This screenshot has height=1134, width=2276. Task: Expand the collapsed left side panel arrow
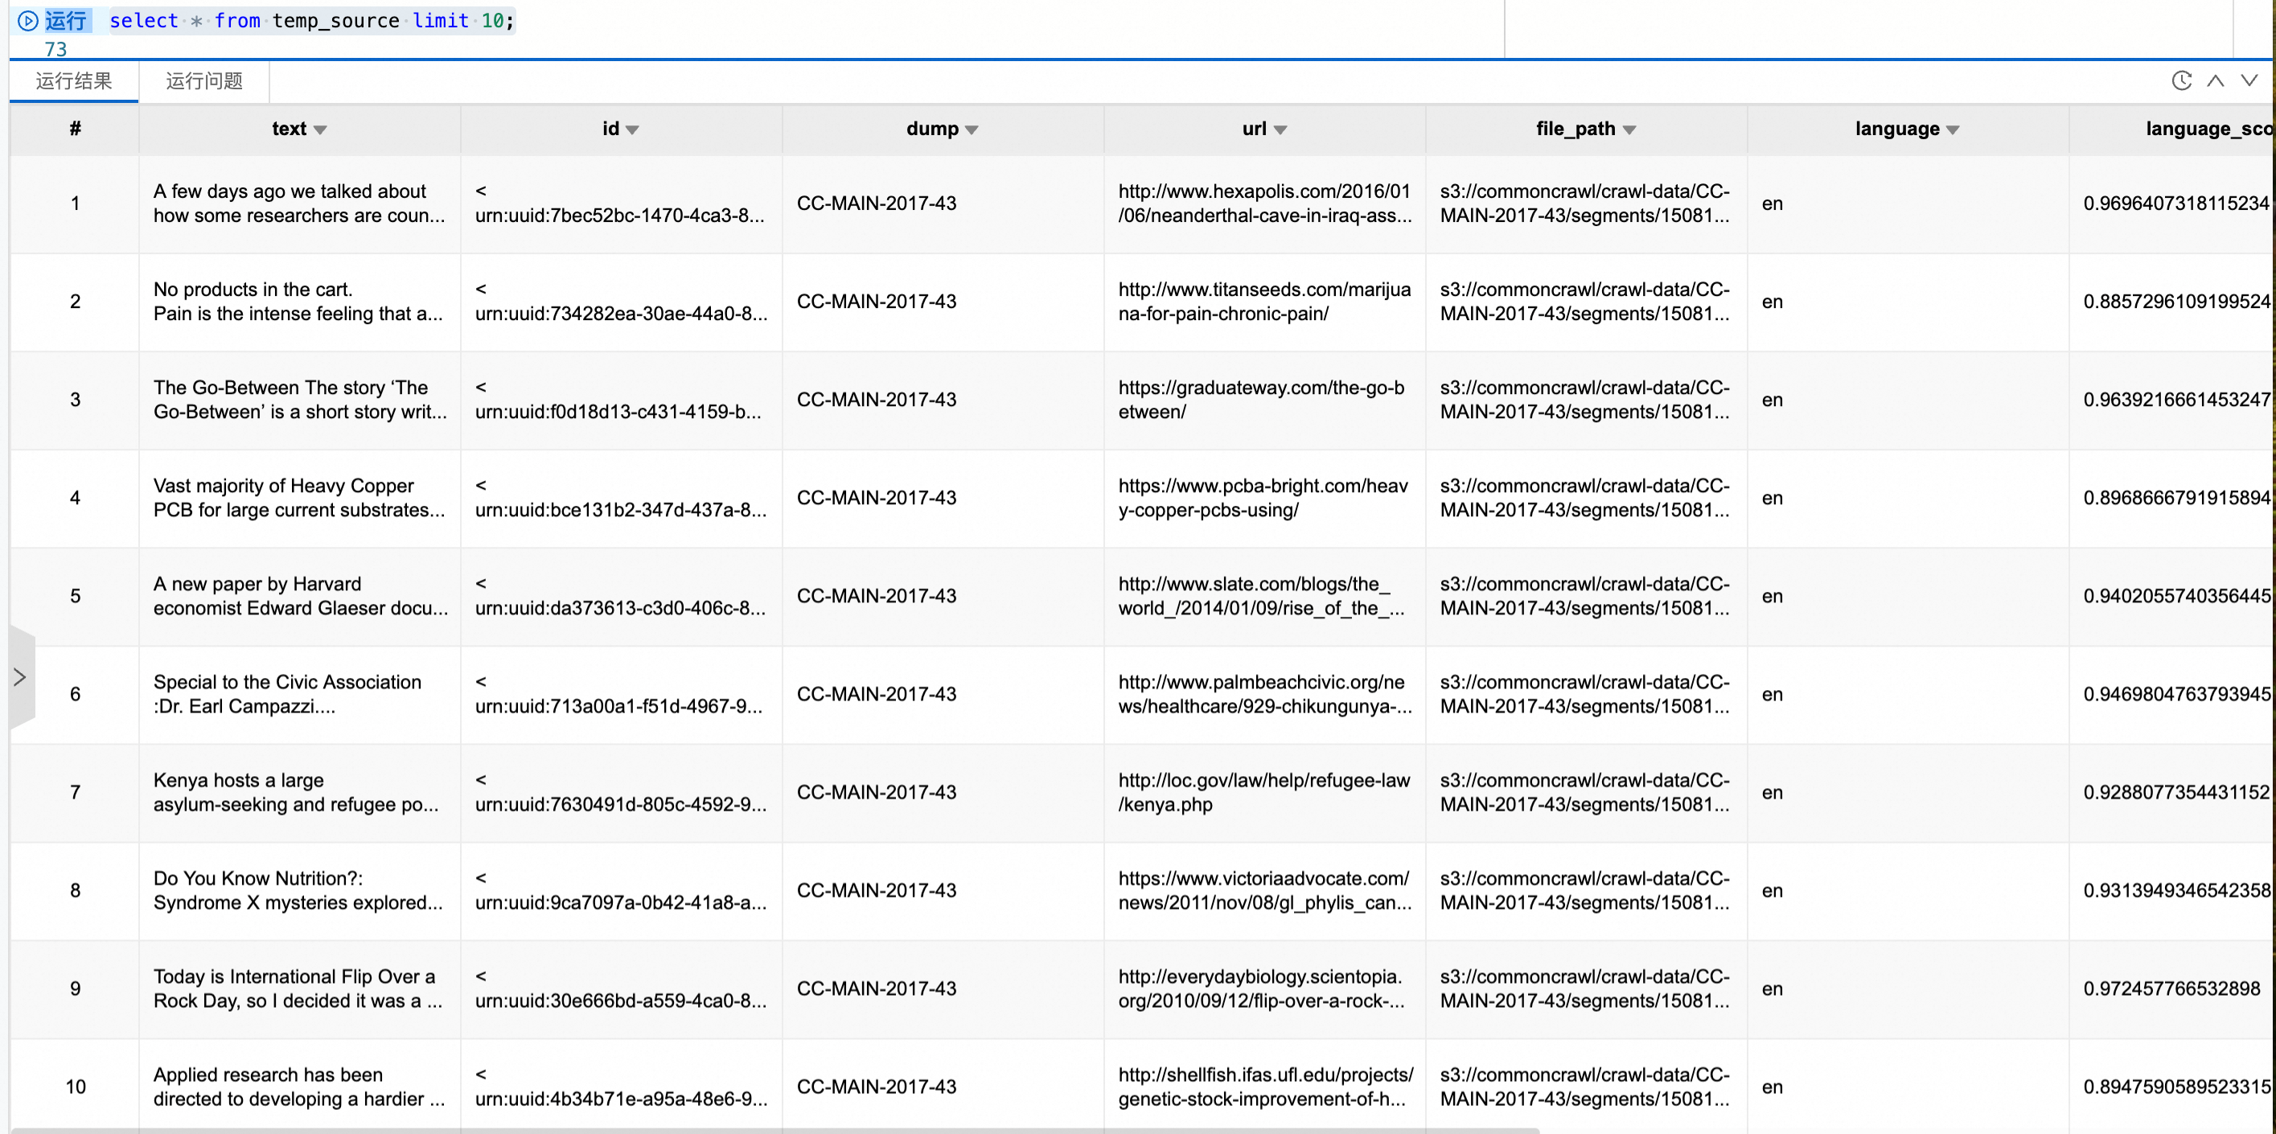click(20, 677)
